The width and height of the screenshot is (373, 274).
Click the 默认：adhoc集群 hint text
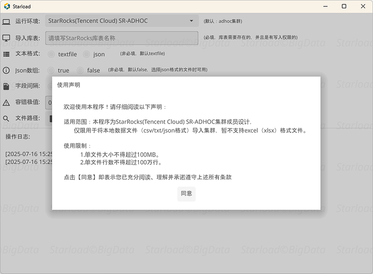click(x=223, y=21)
